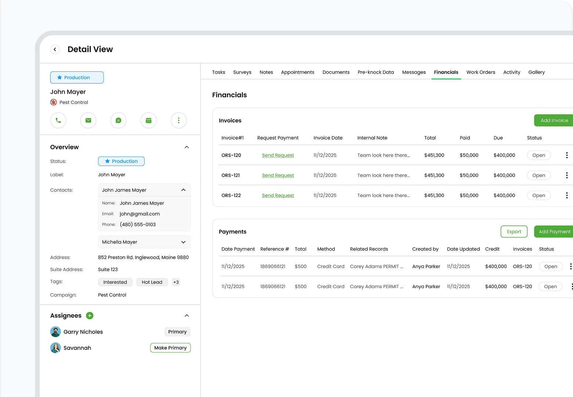The width and height of the screenshot is (573, 397).
Task: Send payment request for ORS-122
Action: pos(278,196)
